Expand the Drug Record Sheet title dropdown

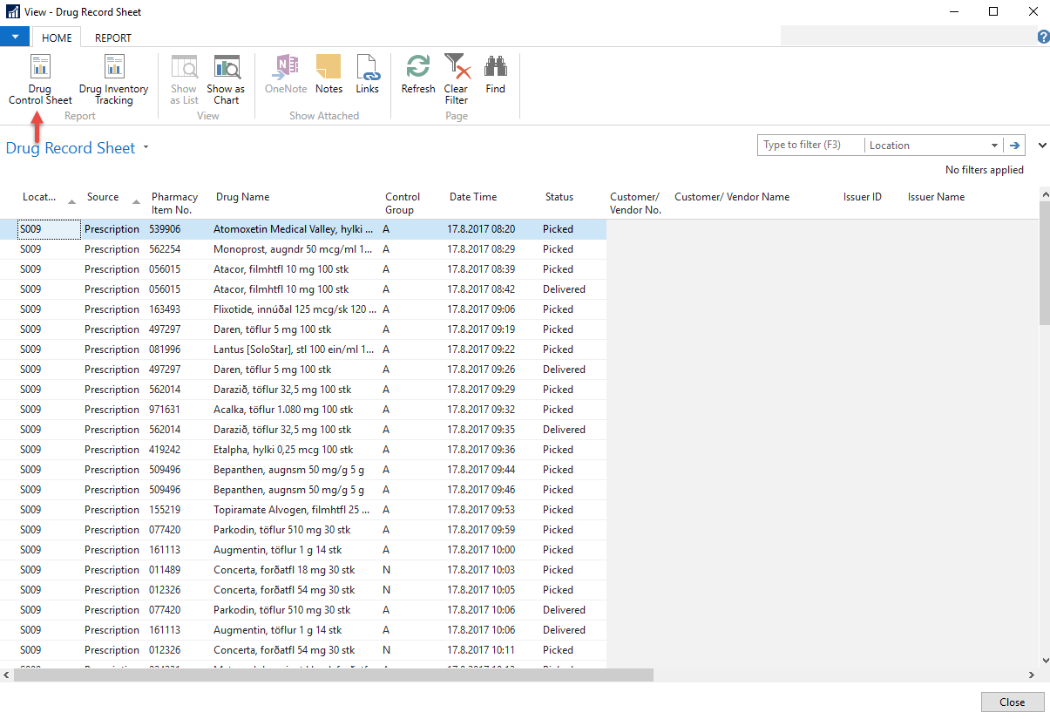tap(146, 148)
